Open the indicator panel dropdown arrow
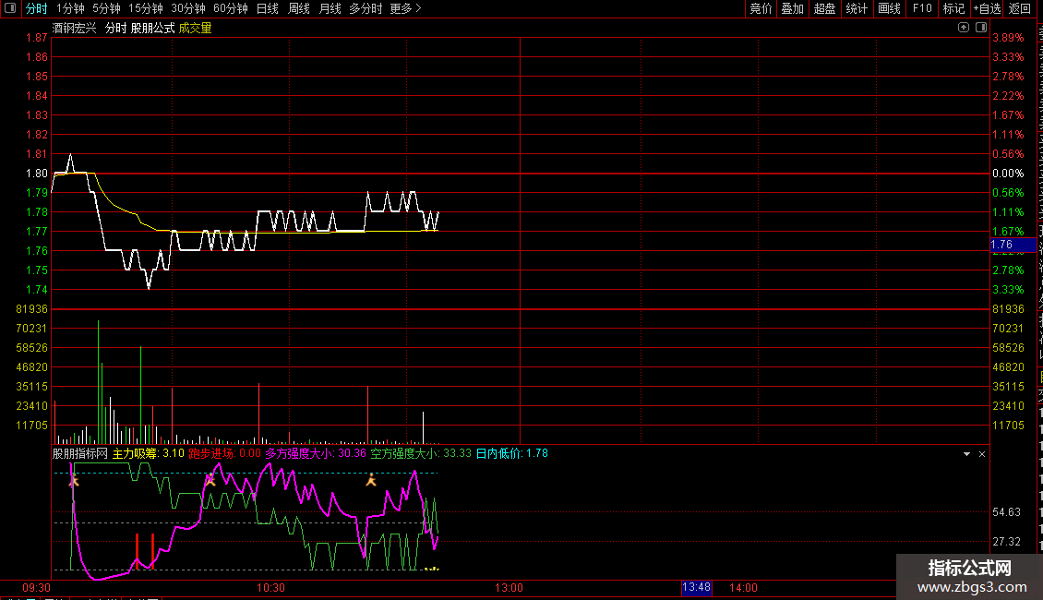1043x600 pixels. click(x=966, y=454)
